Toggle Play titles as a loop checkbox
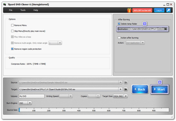176x121 pixels. pyautogui.click(x=12, y=37)
